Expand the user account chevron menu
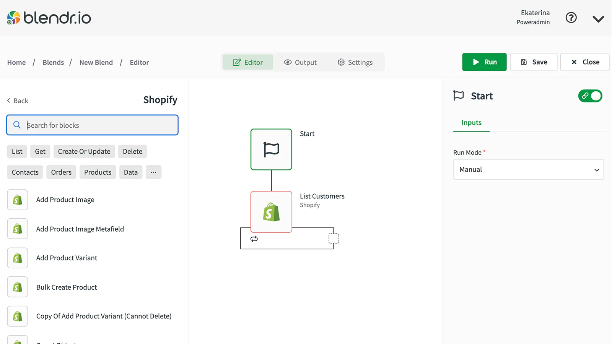The width and height of the screenshot is (612, 344). pyautogui.click(x=598, y=19)
